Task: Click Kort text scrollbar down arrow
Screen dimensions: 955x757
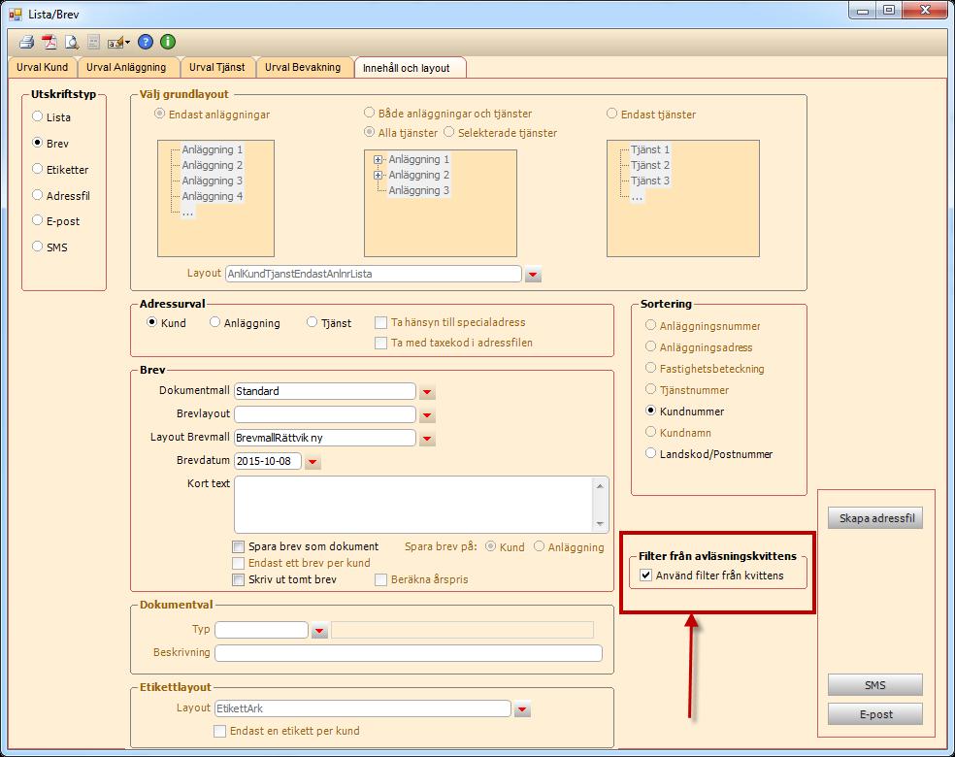Action: [x=600, y=524]
